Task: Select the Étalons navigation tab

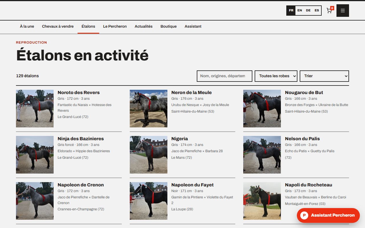Action: pyautogui.click(x=88, y=27)
